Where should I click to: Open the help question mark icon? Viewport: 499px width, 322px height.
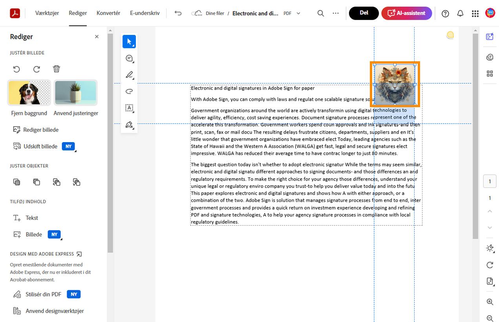pos(445,13)
